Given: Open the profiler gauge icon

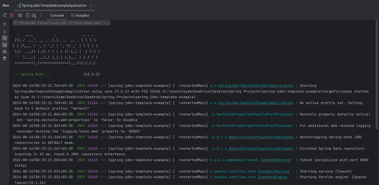Looking at the screenshot, I should [34, 15].
